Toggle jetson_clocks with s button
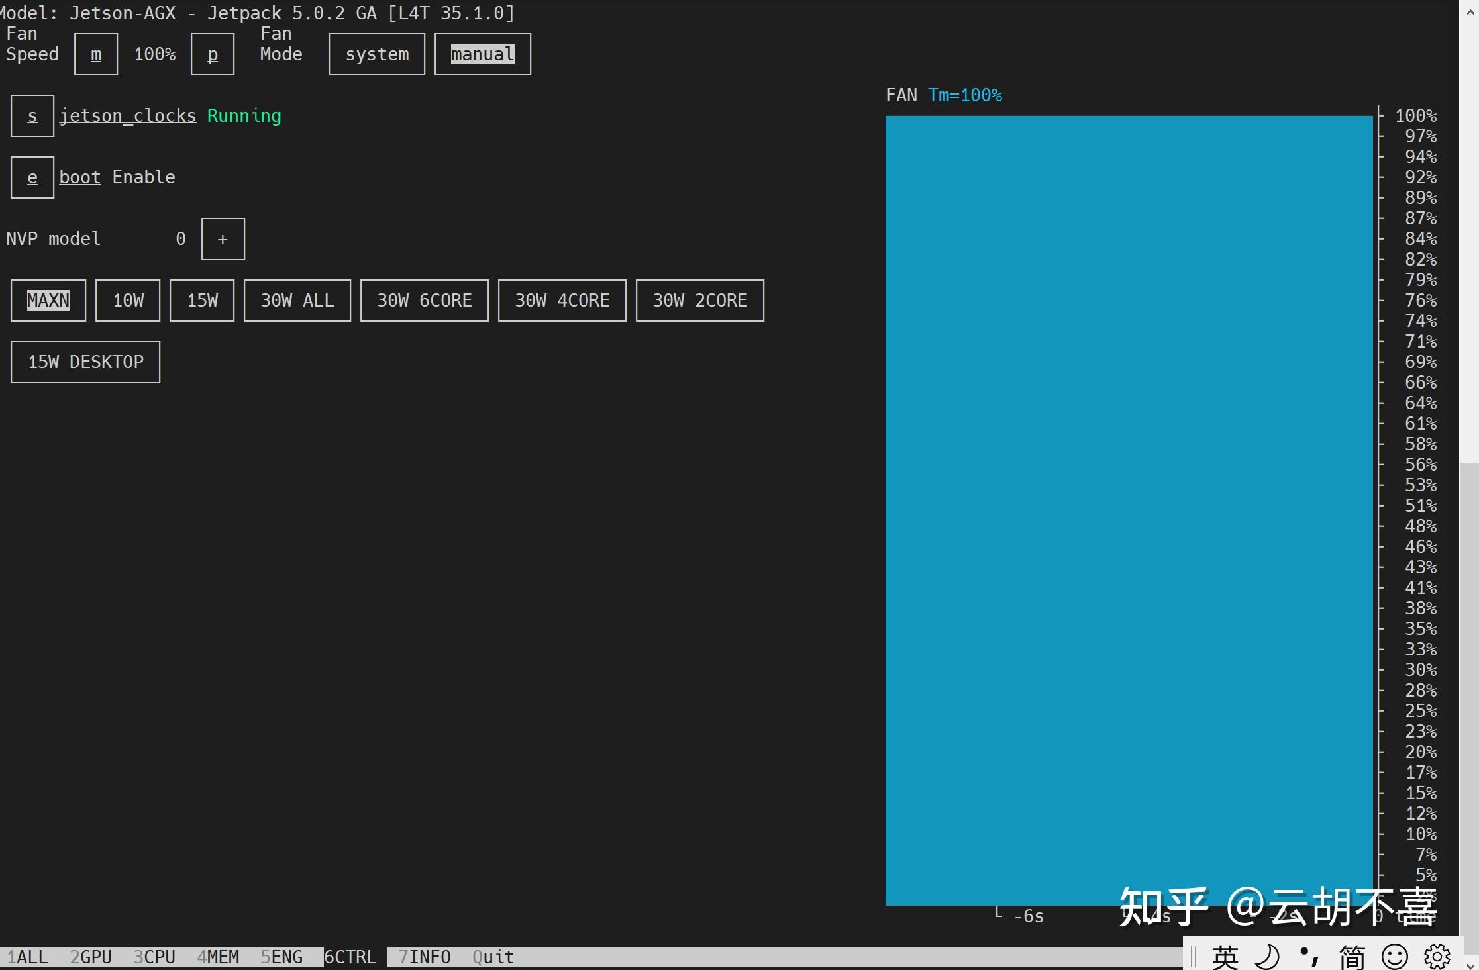1479x970 pixels. click(x=32, y=116)
